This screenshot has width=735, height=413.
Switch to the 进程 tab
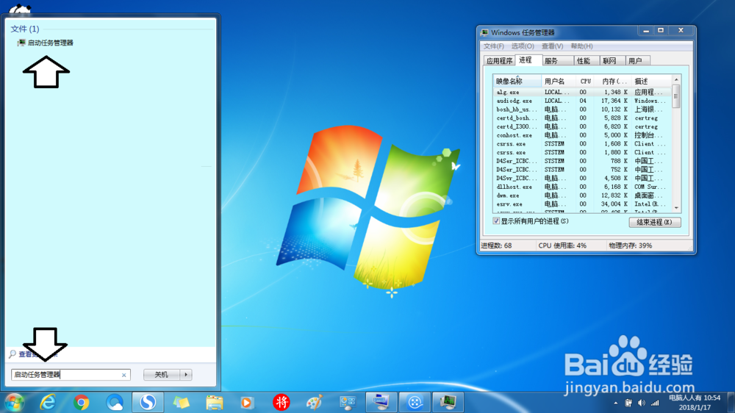click(528, 60)
